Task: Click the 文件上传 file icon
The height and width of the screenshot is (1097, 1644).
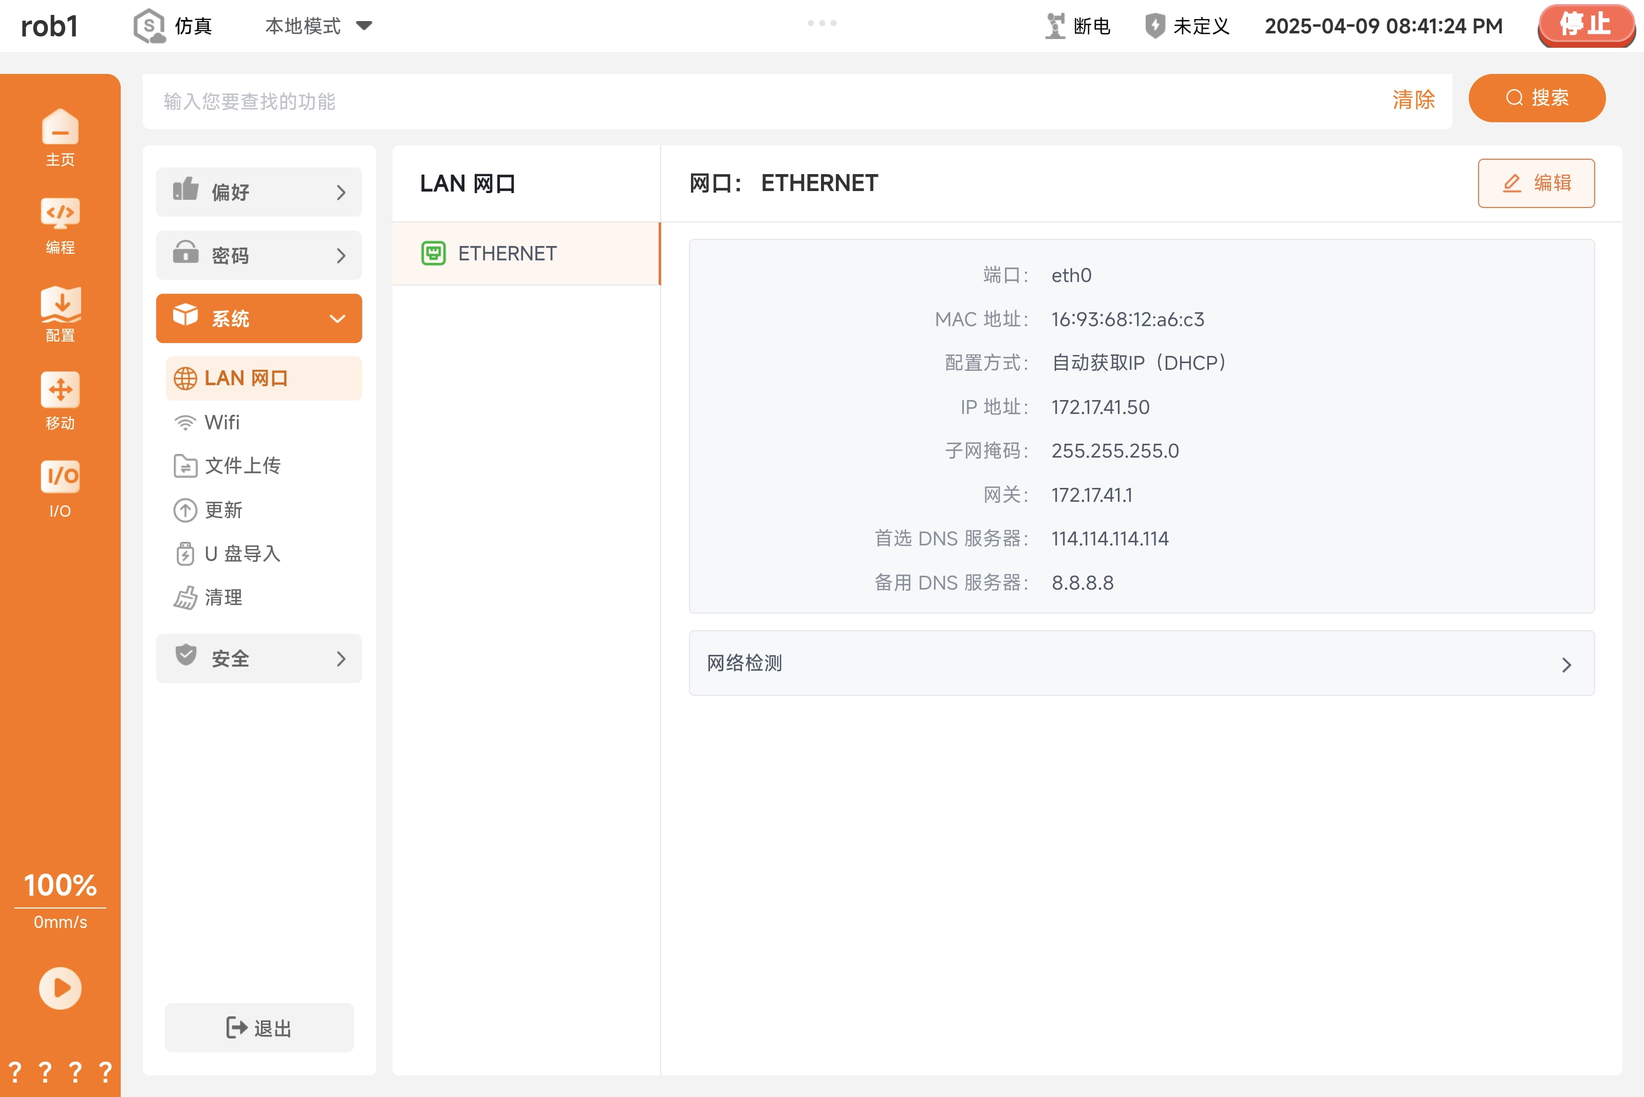Action: pos(185,466)
